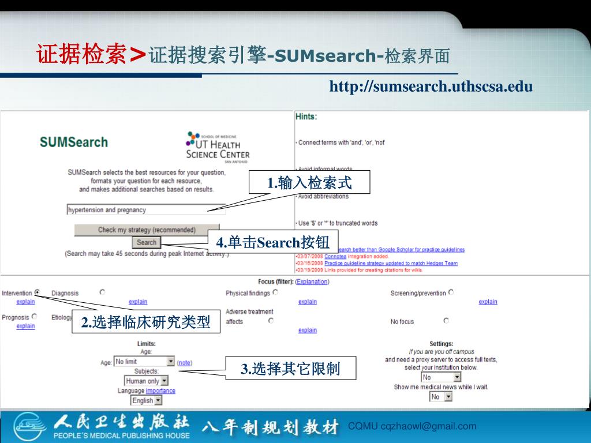
Task: Select the Adverse treatment affects radio button
Action: [271, 321]
